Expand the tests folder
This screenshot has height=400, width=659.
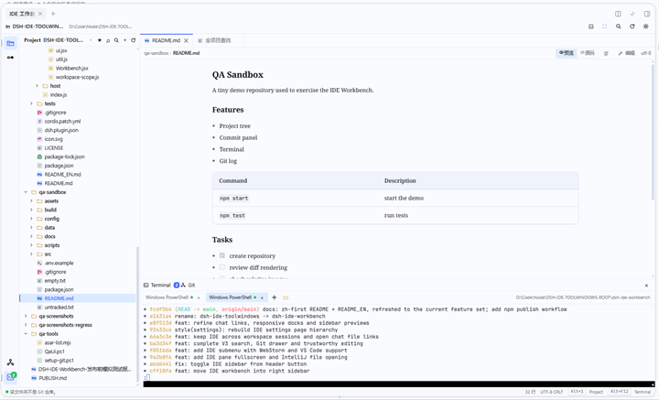pyautogui.click(x=31, y=103)
